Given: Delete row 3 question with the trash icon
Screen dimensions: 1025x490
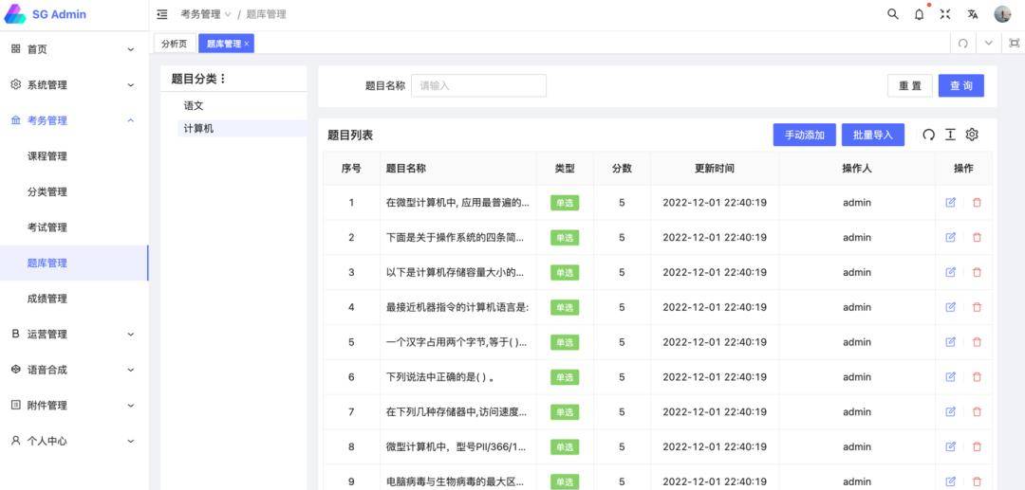Looking at the screenshot, I should pyautogui.click(x=977, y=273).
